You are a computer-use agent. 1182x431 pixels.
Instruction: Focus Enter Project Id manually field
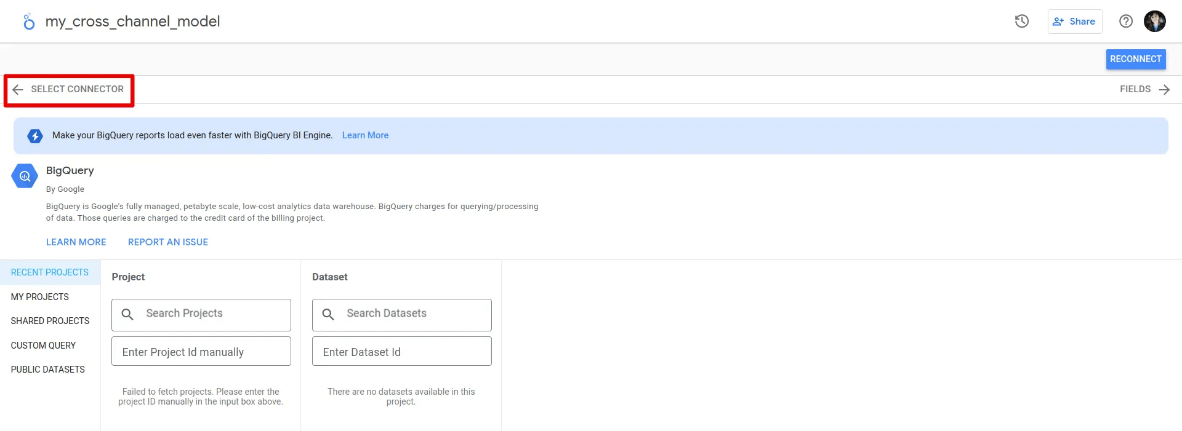pyautogui.click(x=201, y=351)
